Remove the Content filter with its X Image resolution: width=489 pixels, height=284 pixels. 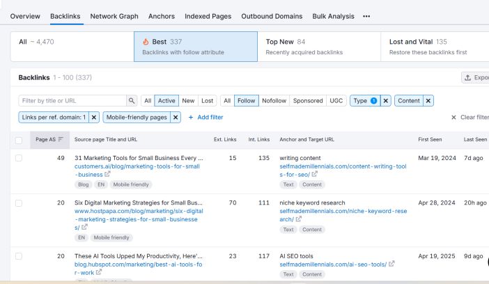point(428,101)
